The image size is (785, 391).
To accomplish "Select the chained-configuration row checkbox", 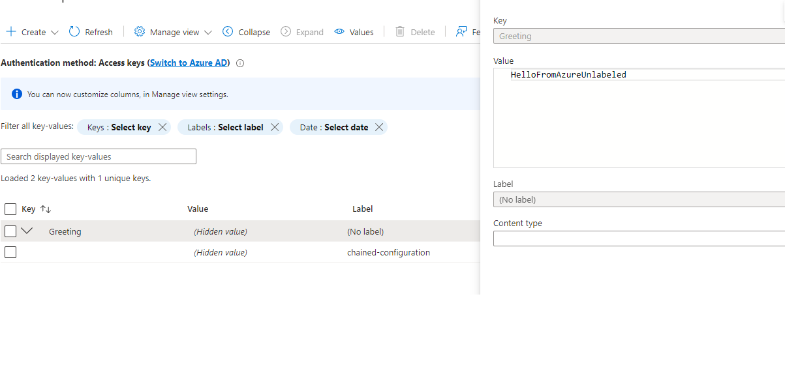I will click(x=10, y=252).
